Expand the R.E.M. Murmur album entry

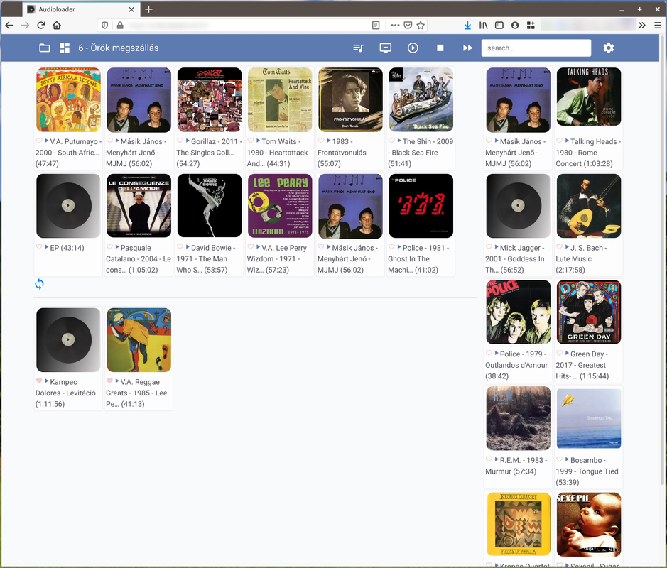[497, 460]
